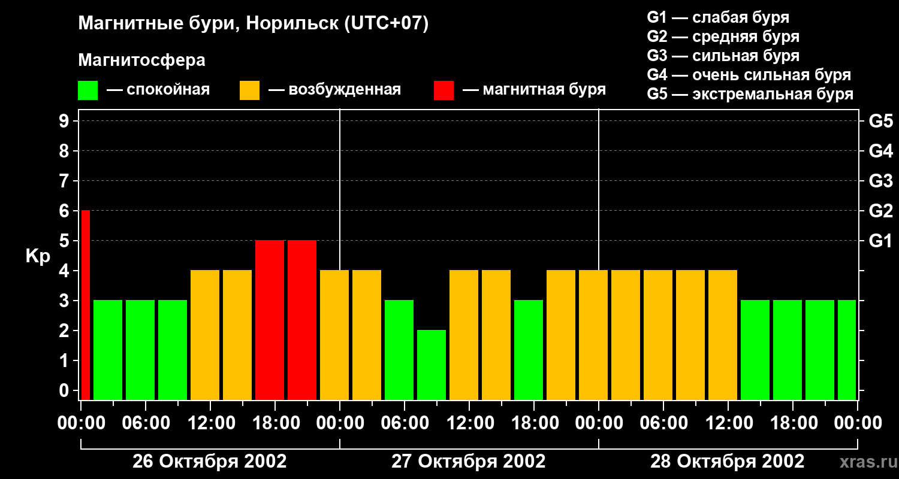Click the 7 on the Kp axis
This screenshot has height=479, width=899.
[x=65, y=181]
